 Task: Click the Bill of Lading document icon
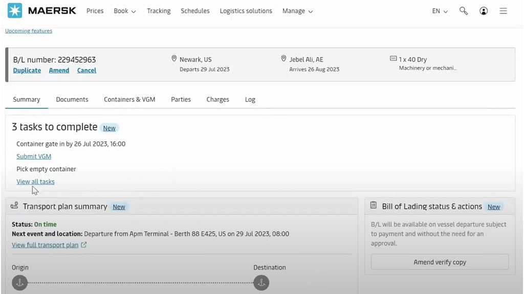pos(373,206)
